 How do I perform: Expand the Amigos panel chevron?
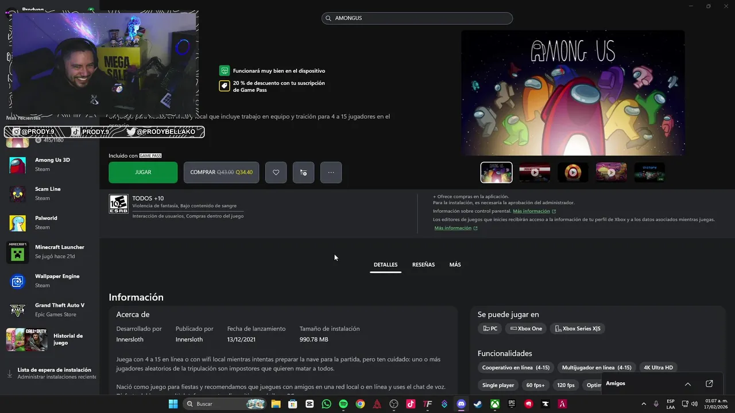tap(688, 384)
